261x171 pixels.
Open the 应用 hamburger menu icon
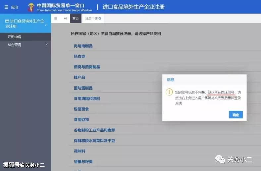[6, 7]
